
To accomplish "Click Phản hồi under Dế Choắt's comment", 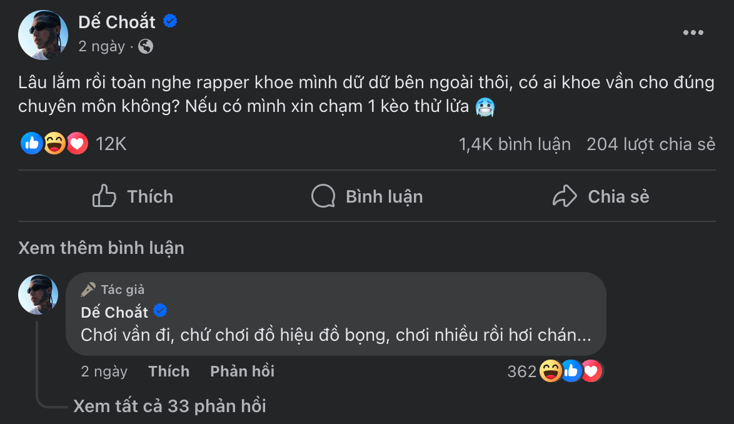I will 242,370.
